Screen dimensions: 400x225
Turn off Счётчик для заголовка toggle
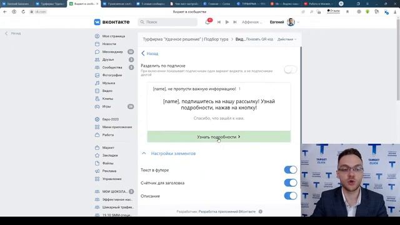[x=291, y=183]
